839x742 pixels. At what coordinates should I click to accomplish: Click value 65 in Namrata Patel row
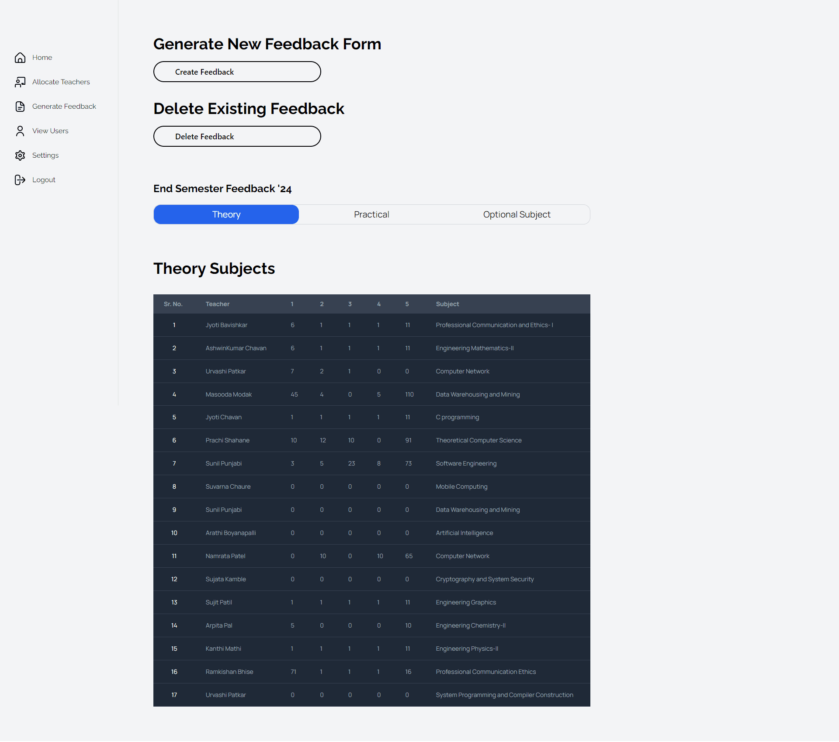coord(409,556)
